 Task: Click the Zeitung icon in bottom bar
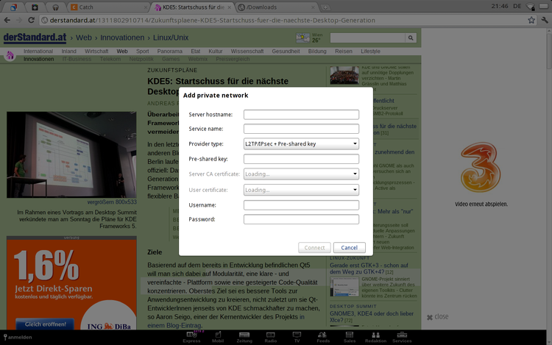pos(244,336)
